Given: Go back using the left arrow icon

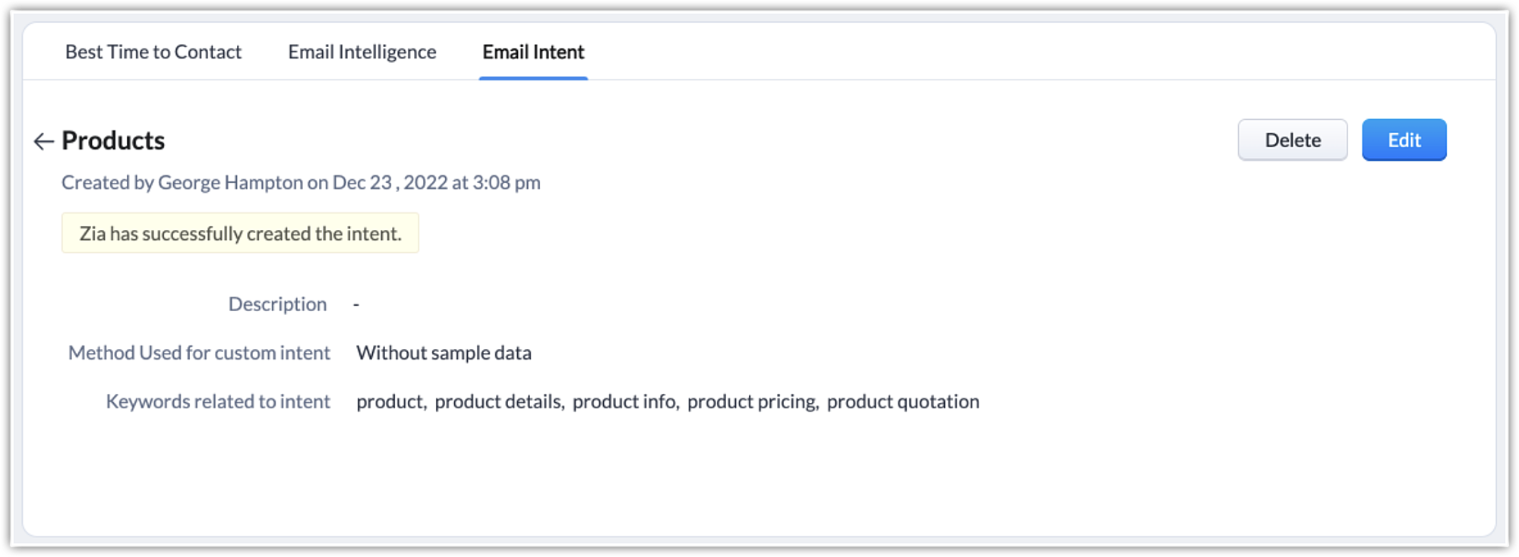Looking at the screenshot, I should (43, 141).
